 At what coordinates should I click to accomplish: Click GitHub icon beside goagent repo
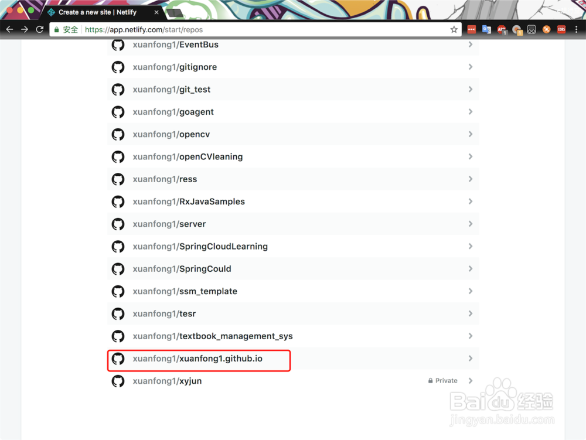coord(118,112)
